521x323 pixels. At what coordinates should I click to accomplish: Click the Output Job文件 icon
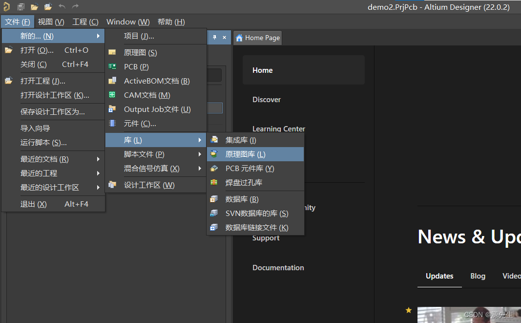[112, 109]
